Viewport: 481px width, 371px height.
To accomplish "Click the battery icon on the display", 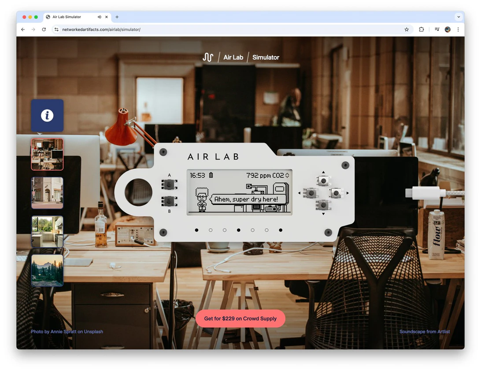I will pos(211,175).
